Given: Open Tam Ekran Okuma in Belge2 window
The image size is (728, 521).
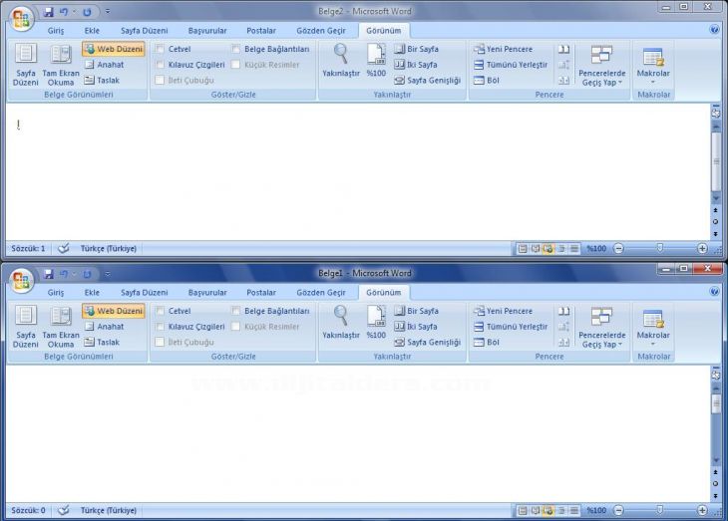Looking at the screenshot, I should point(61,65).
